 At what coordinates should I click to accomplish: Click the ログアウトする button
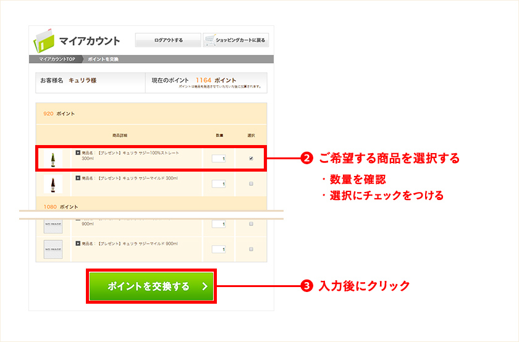tap(168, 40)
